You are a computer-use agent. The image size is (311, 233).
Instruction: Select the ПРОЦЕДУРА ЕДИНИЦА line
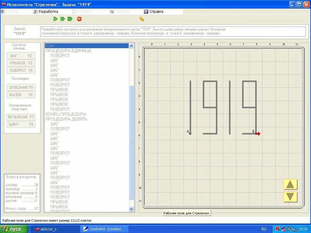[68, 51]
